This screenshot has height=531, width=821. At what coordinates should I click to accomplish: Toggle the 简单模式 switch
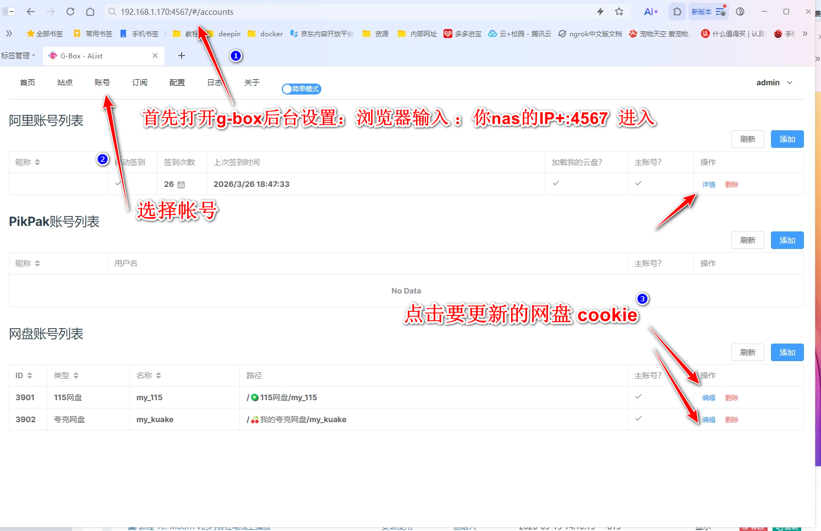pyautogui.click(x=301, y=89)
